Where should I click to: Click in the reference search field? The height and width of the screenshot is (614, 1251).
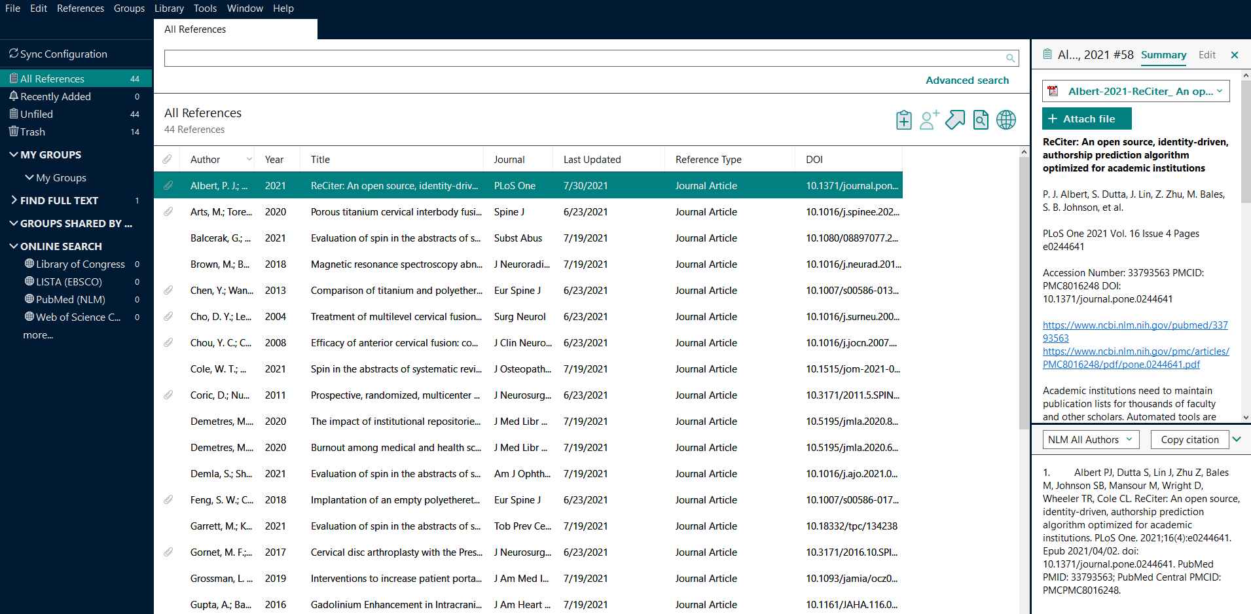pyautogui.click(x=583, y=58)
